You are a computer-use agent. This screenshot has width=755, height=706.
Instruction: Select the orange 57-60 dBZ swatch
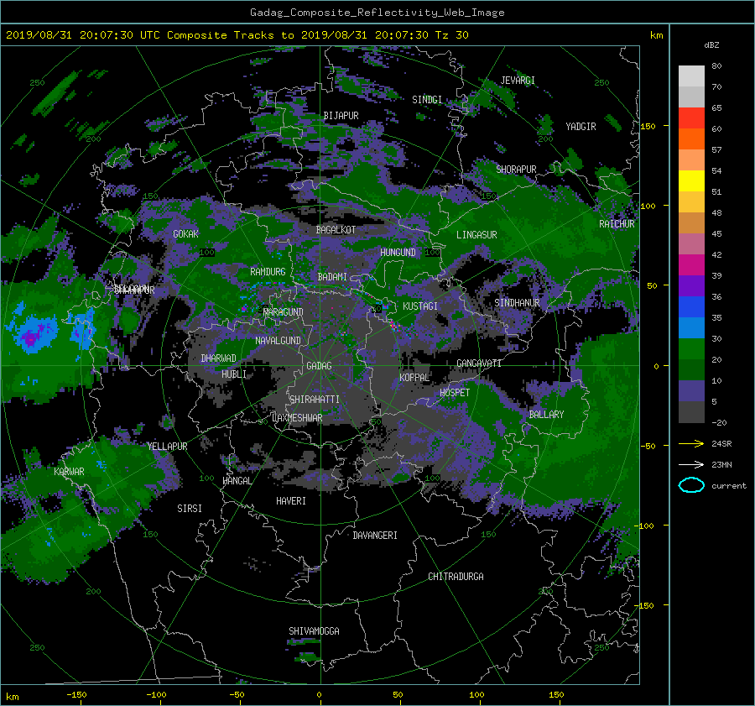click(x=691, y=139)
